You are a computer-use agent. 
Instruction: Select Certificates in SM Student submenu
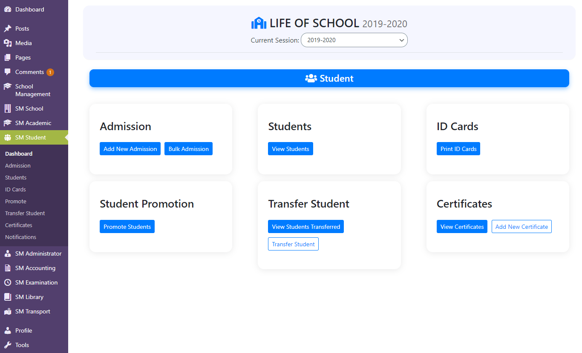tap(19, 225)
